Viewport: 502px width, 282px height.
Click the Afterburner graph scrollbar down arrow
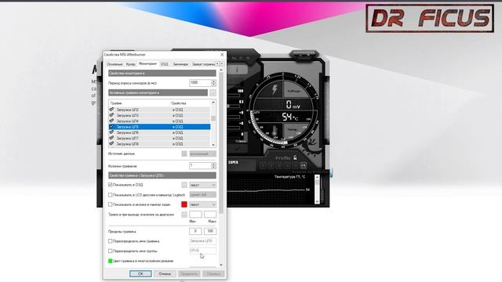click(317, 201)
